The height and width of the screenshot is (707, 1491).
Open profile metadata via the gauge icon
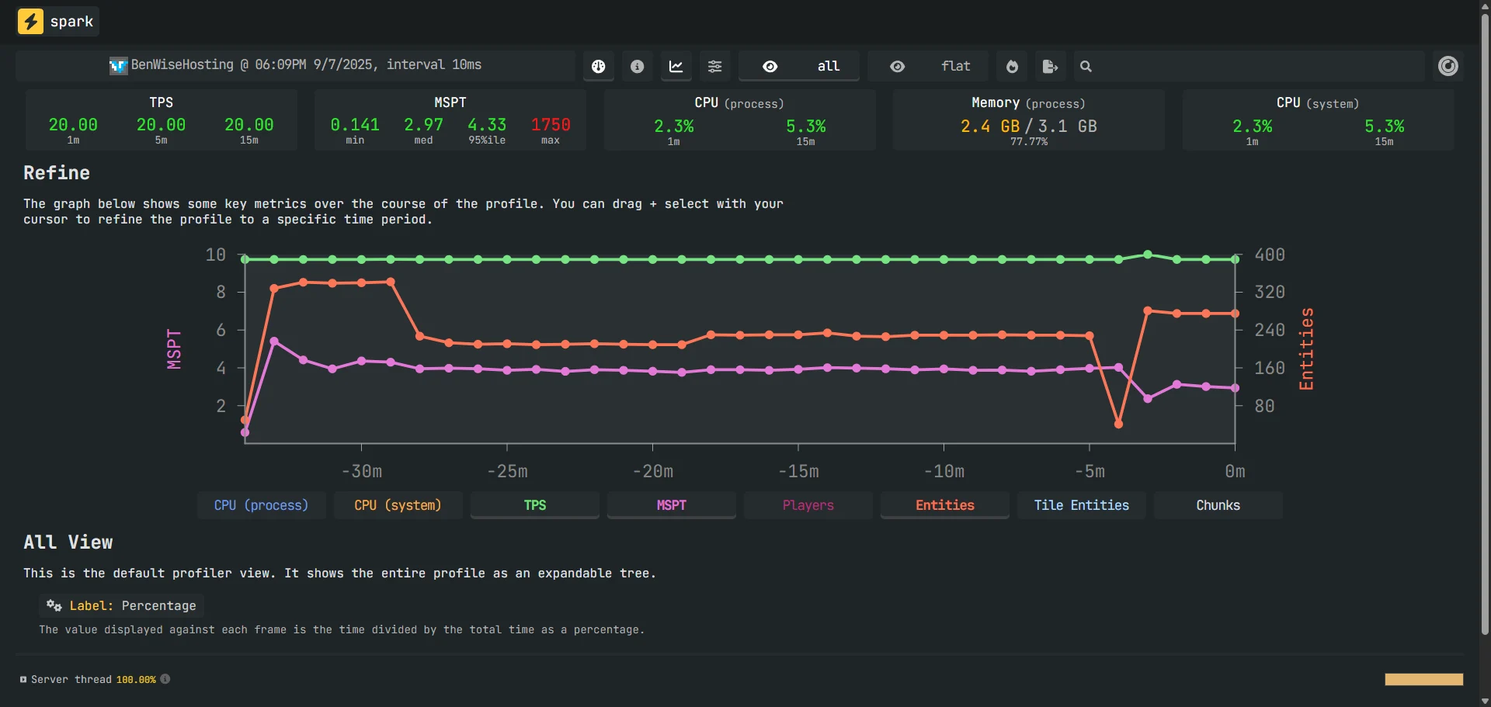(x=598, y=67)
